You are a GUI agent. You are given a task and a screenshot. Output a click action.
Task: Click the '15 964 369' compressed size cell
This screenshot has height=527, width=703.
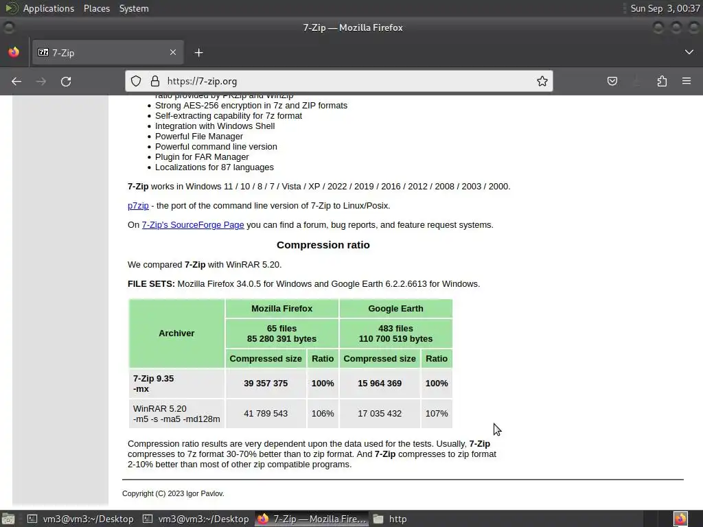[x=380, y=384]
